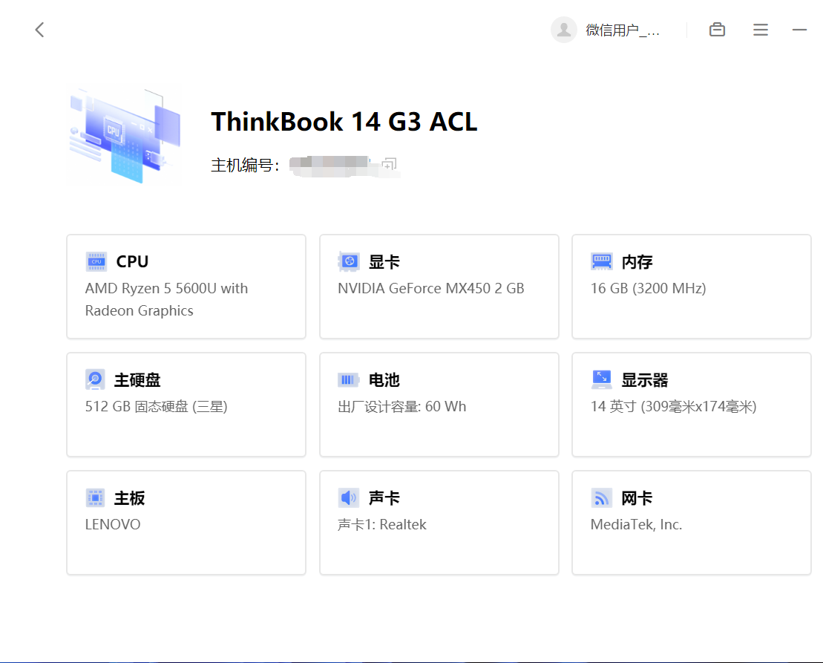Screen dimensions: 823x663
Task: Open the WeChat user avatar
Action: (564, 30)
